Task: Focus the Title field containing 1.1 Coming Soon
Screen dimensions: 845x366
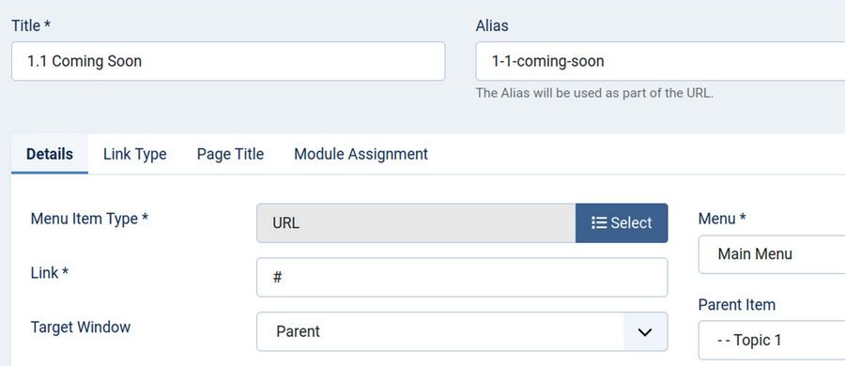Action: [228, 61]
